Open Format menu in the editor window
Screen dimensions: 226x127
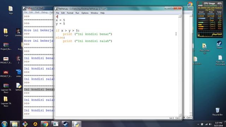point(70,13)
